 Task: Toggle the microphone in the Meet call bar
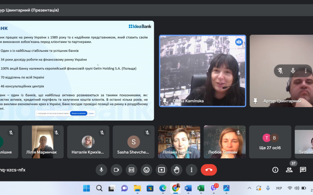click(101, 170)
